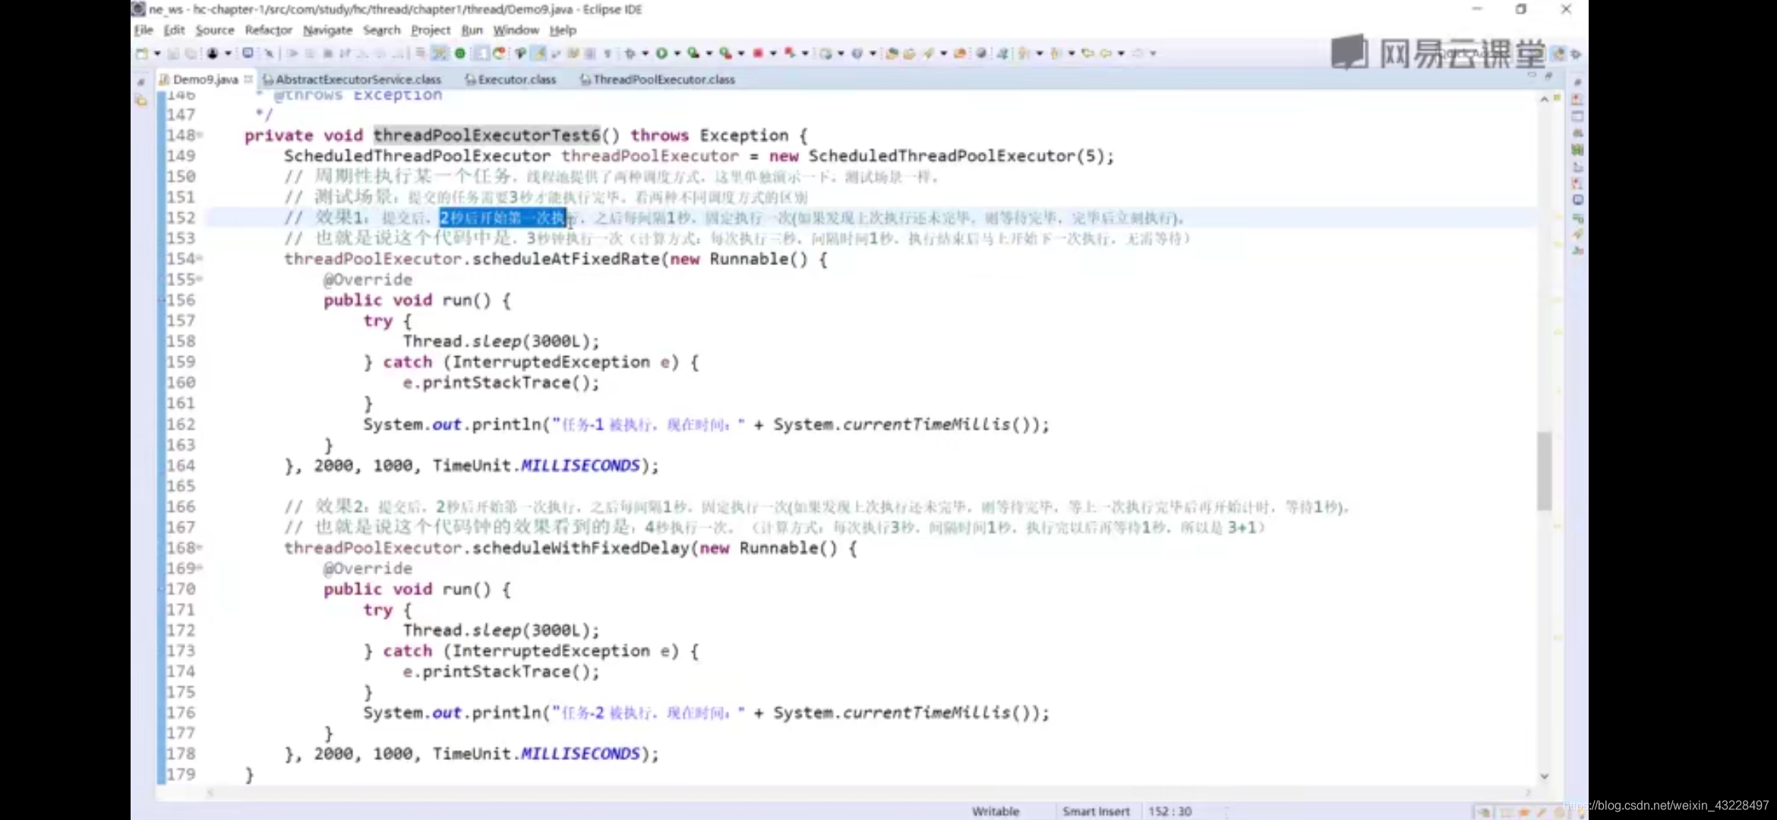Open the Refactor menu
1777x820 pixels.
click(x=268, y=30)
